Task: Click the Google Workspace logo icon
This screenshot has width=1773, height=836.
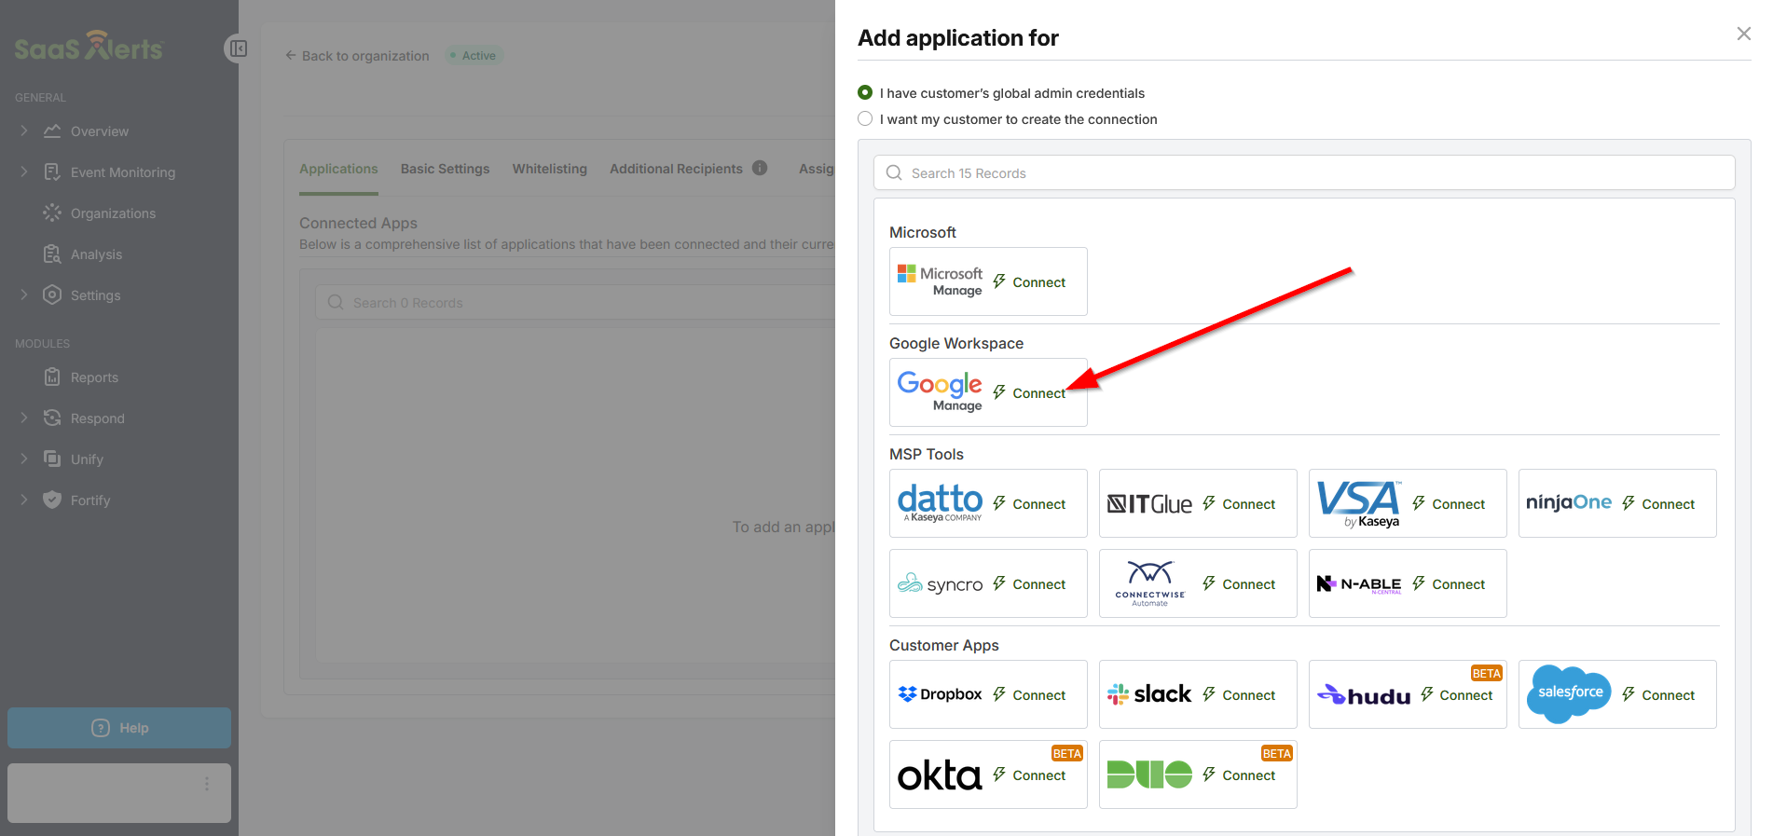Action: (939, 391)
